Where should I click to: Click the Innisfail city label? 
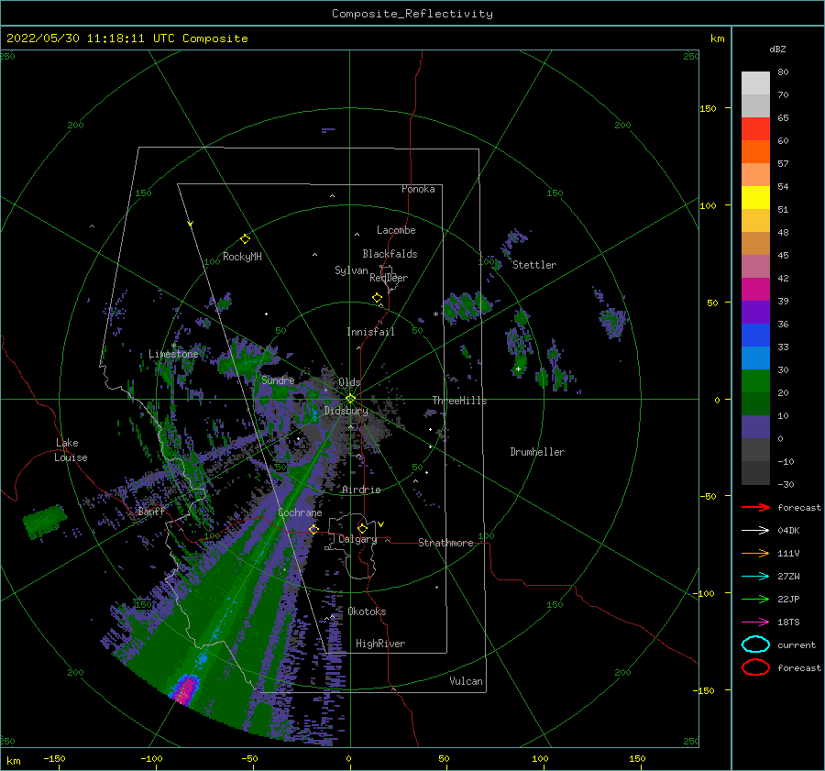coord(370,332)
